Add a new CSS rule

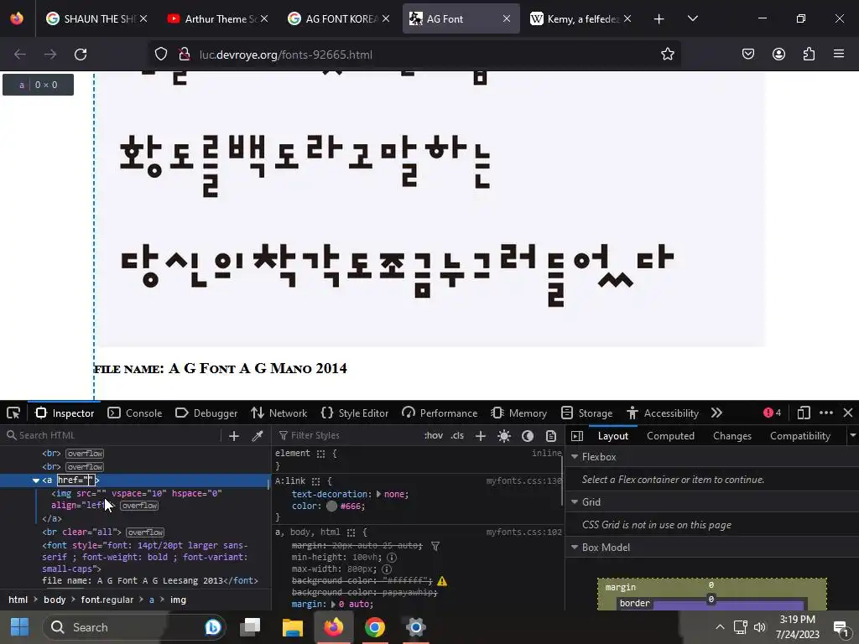click(x=481, y=436)
